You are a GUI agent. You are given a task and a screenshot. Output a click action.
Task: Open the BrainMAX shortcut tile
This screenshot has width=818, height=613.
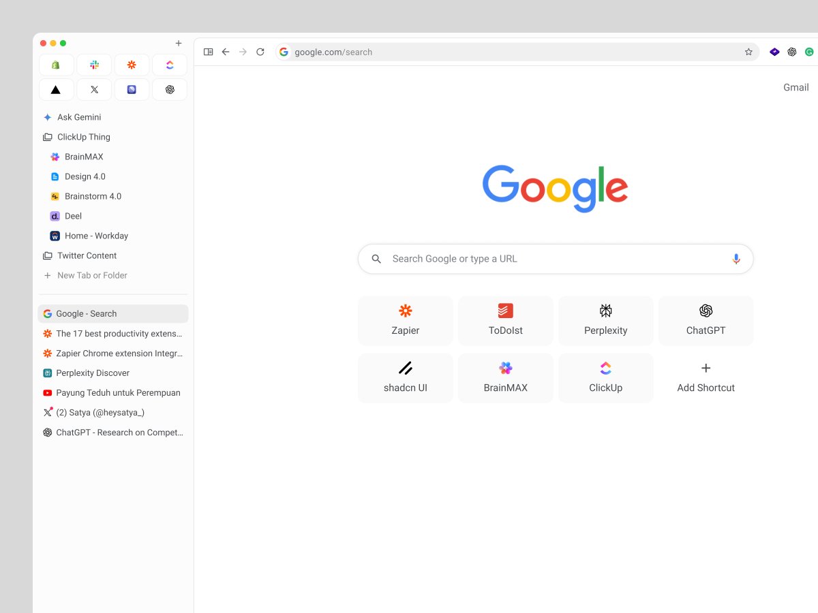506,378
